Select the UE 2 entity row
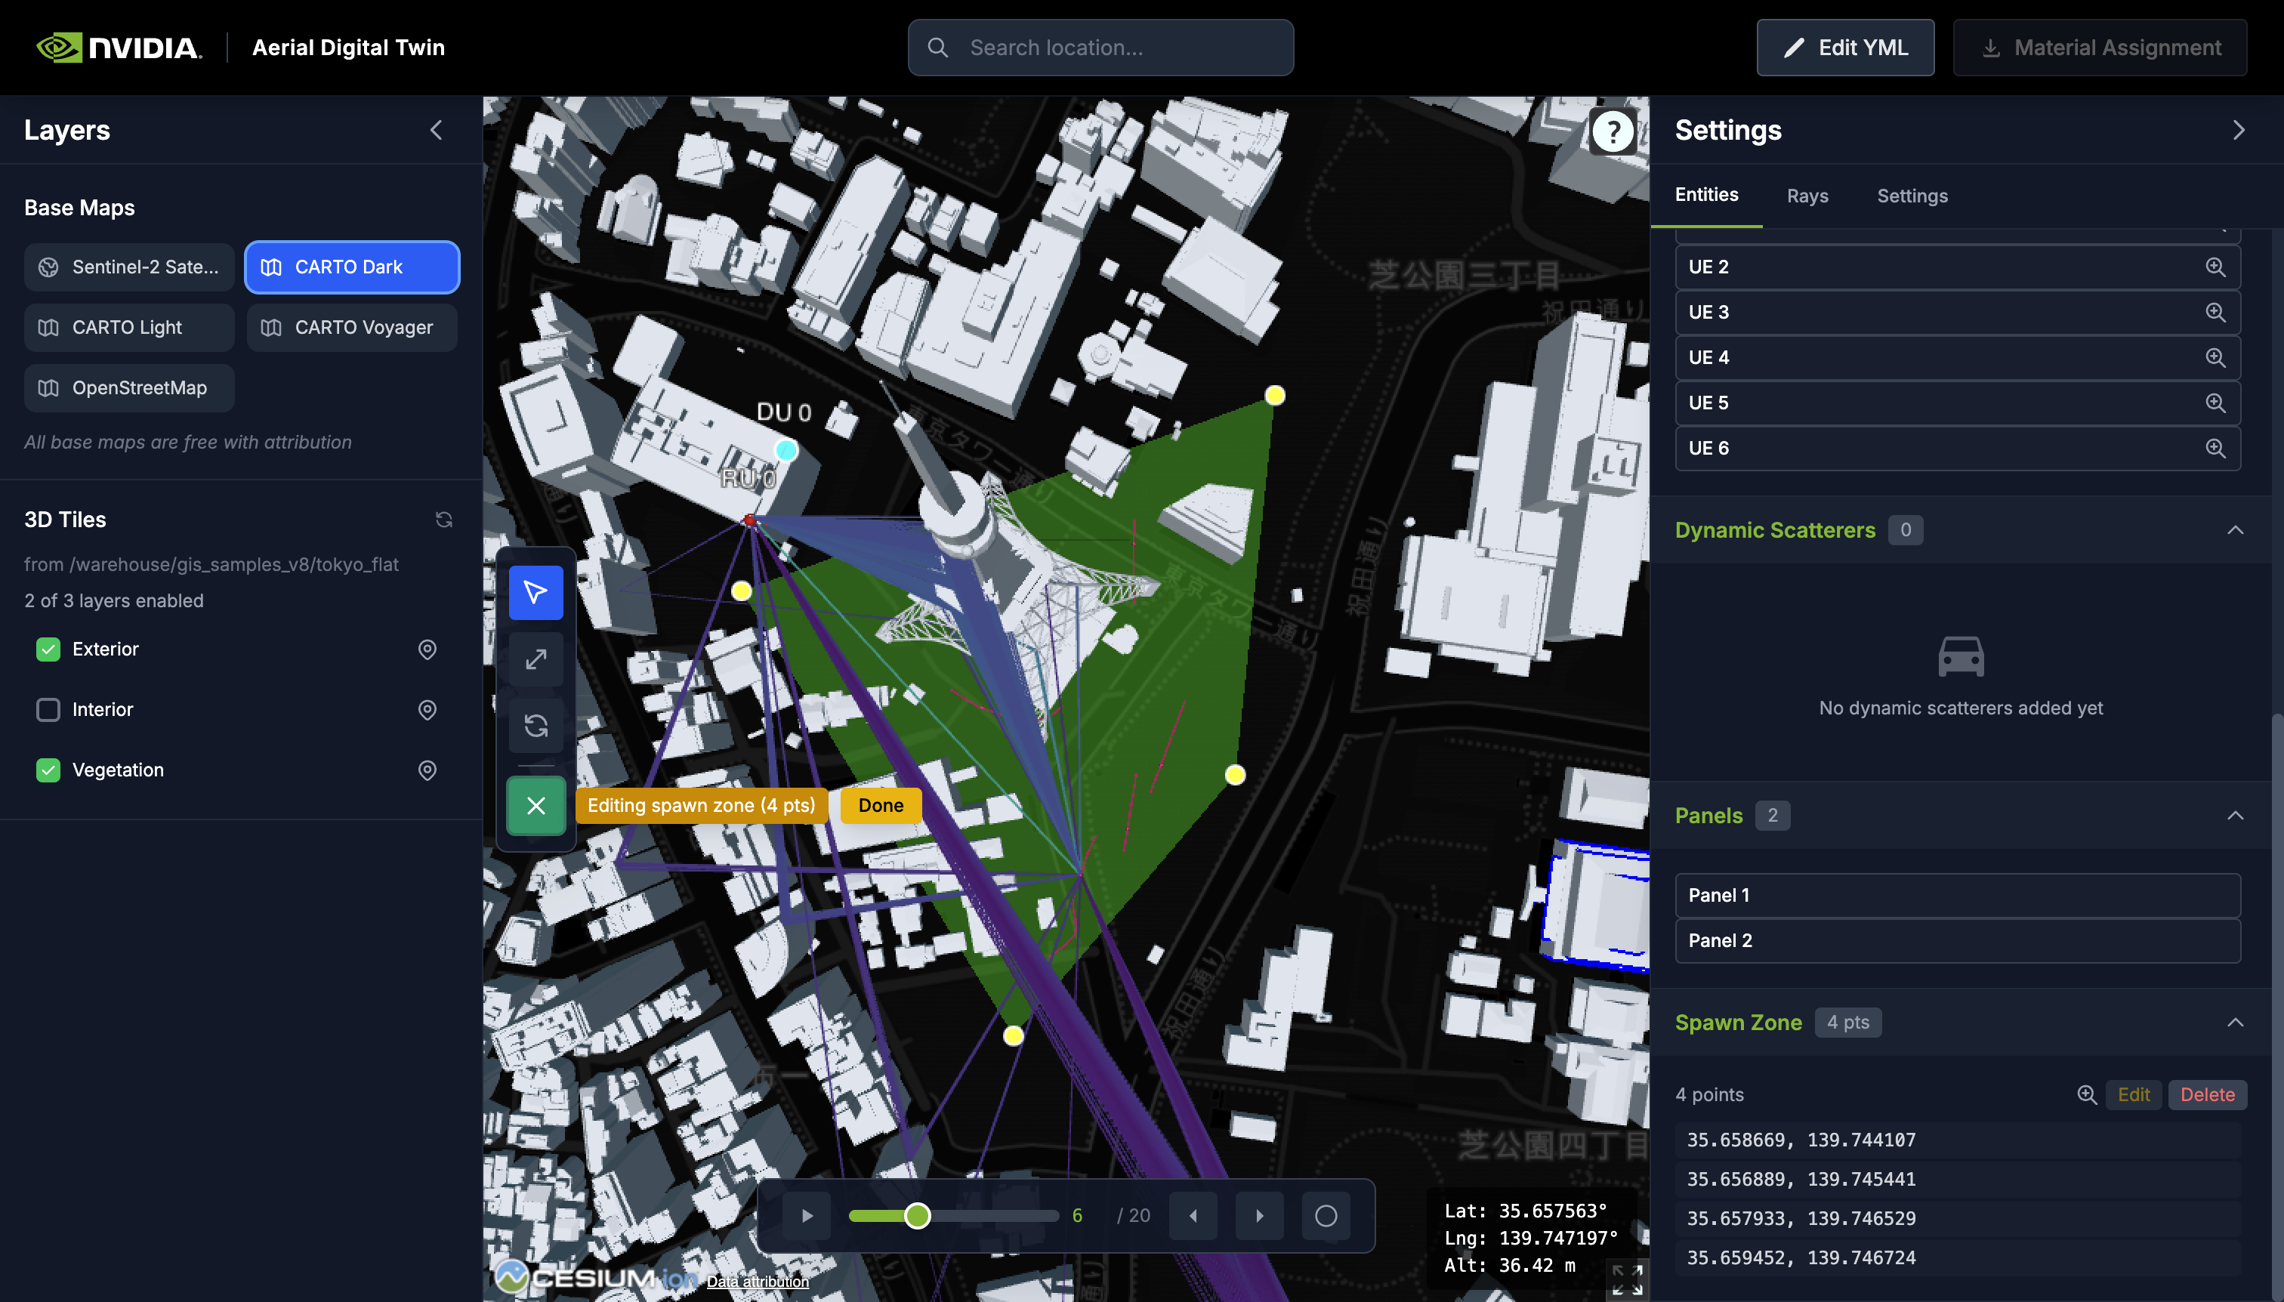 [1958, 267]
